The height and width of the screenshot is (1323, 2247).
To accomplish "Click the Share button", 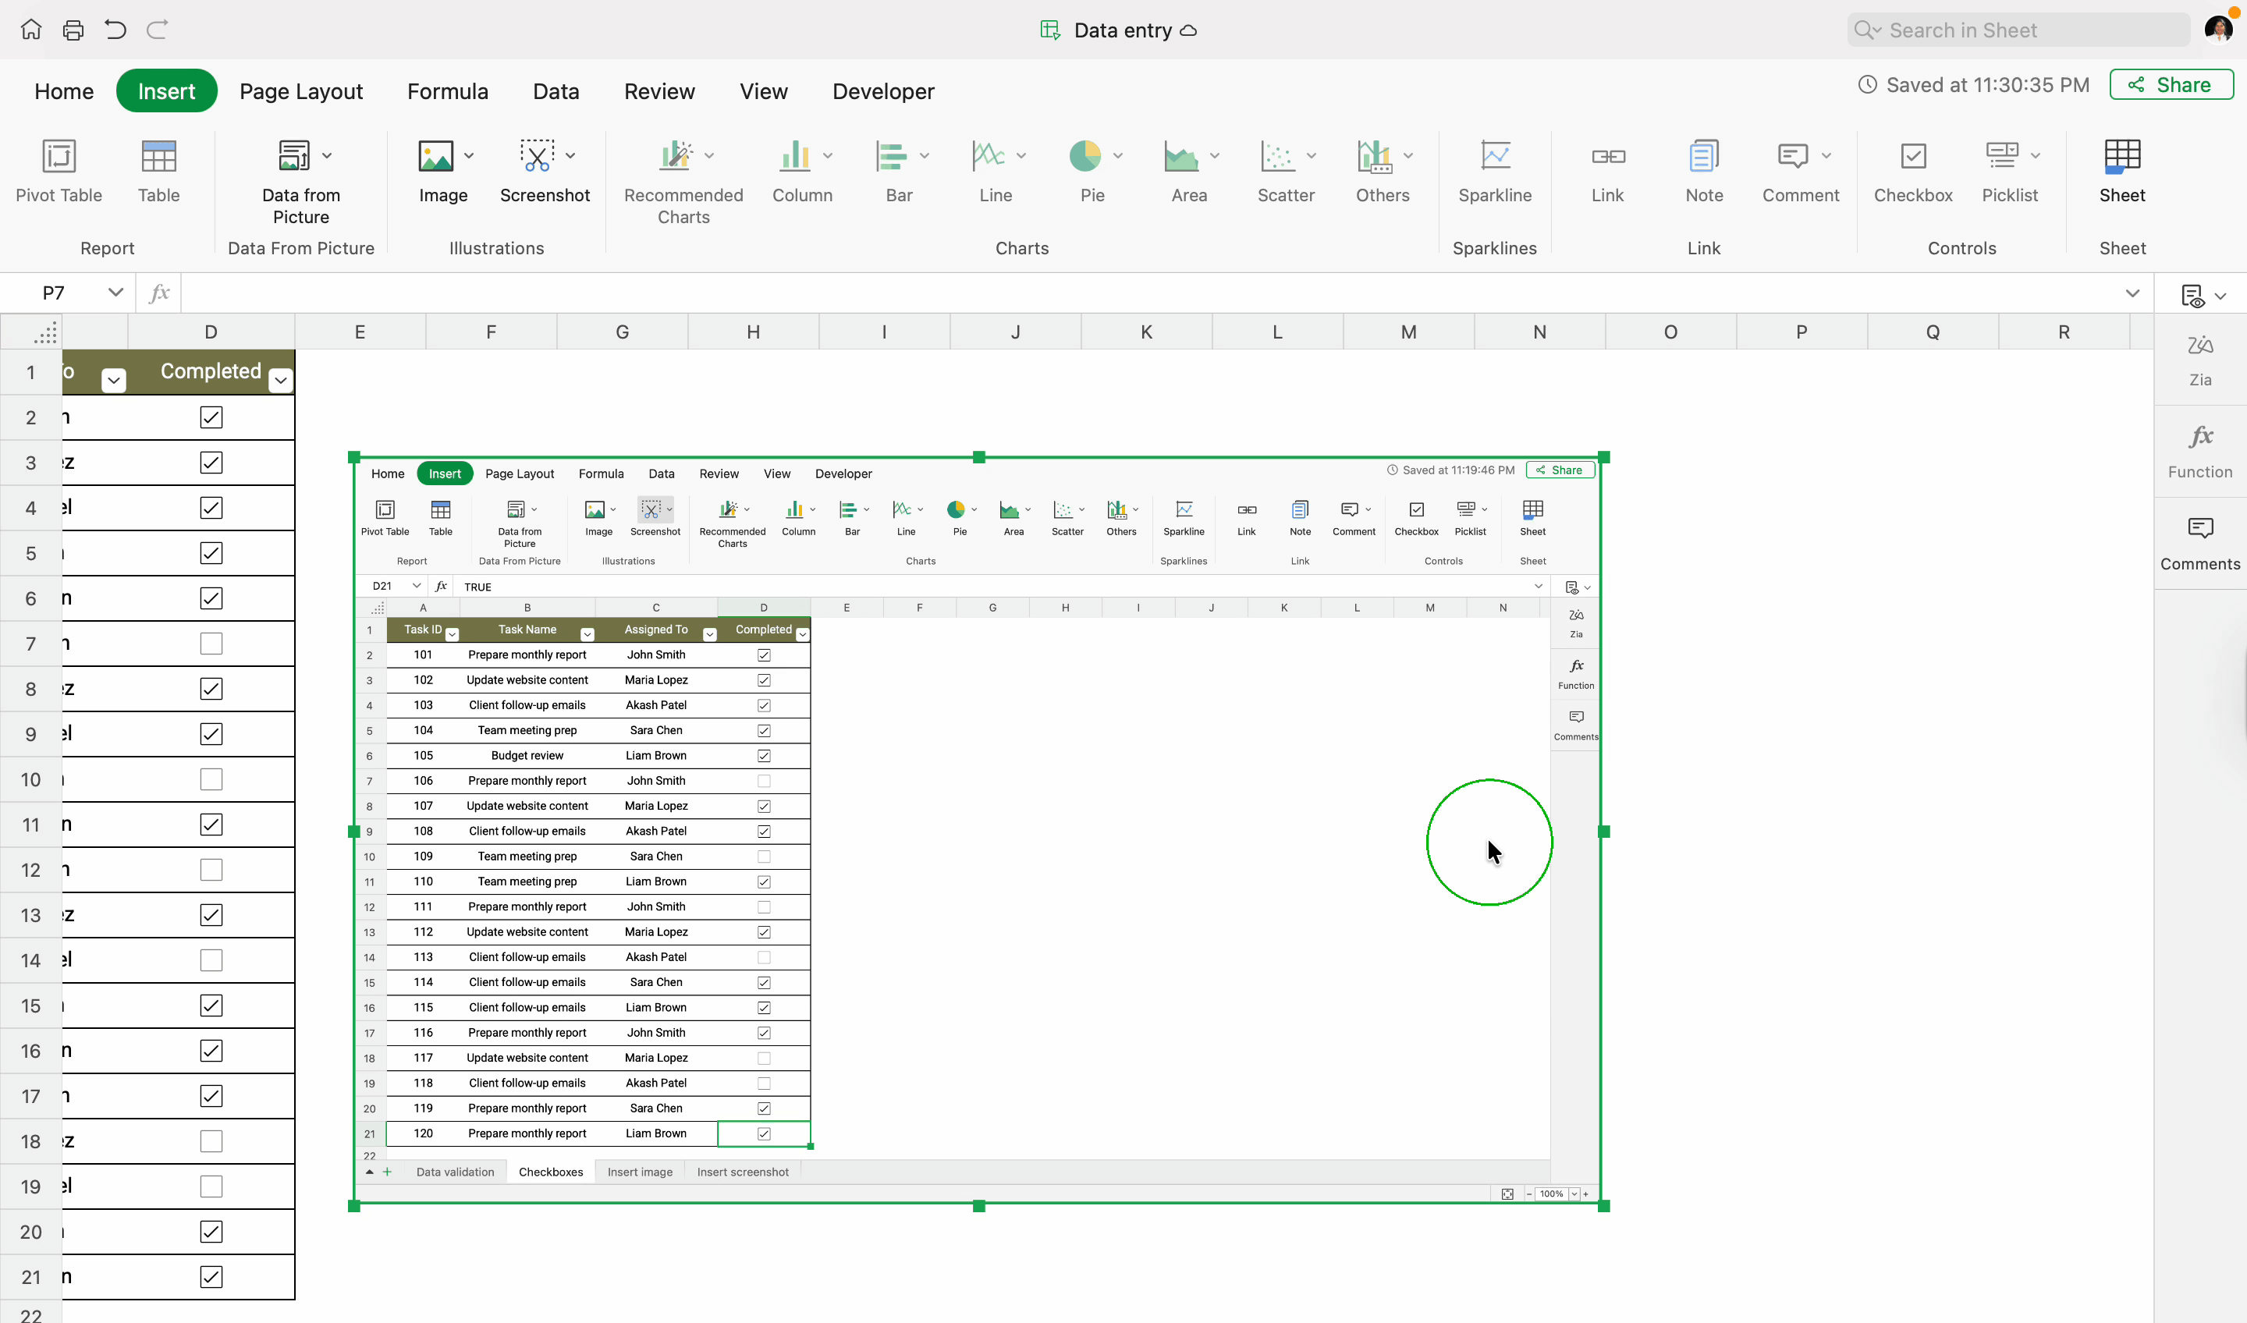I will pyautogui.click(x=2171, y=85).
